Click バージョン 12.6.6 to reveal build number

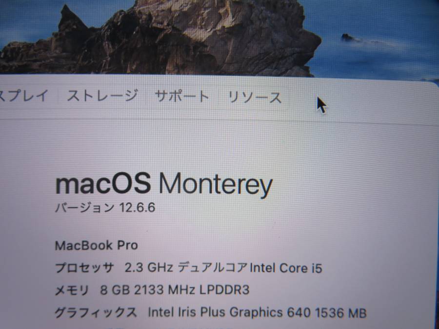click(105, 208)
